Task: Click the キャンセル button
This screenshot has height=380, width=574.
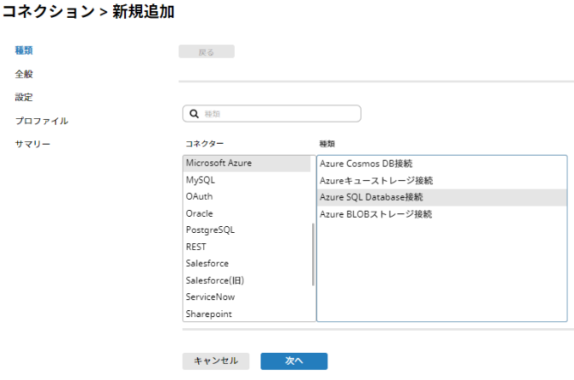Action: click(216, 361)
